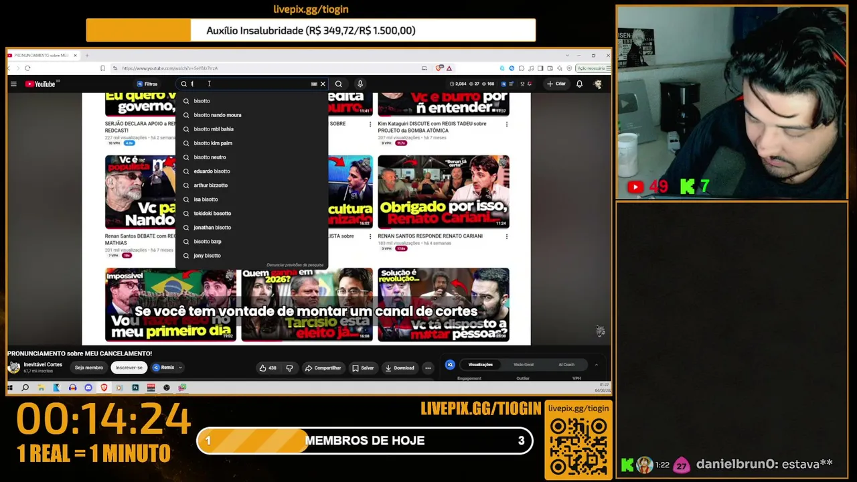Click 'Denunciar previsões de pesquisa' link

(x=295, y=265)
